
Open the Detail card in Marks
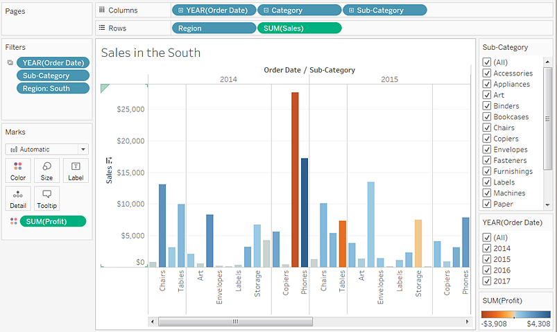pos(17,199)
